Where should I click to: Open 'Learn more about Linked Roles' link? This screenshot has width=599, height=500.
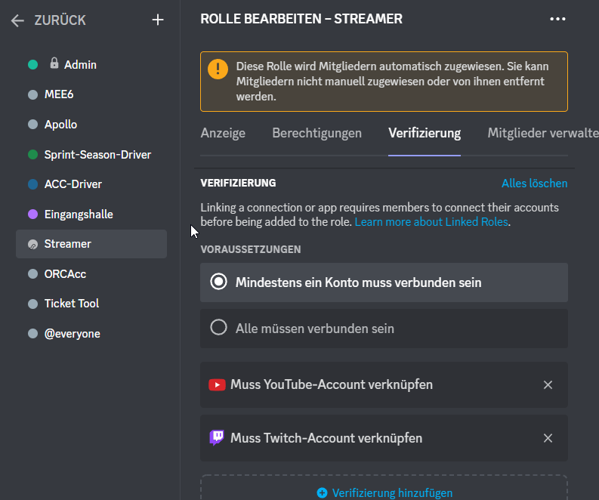point(431,222)
